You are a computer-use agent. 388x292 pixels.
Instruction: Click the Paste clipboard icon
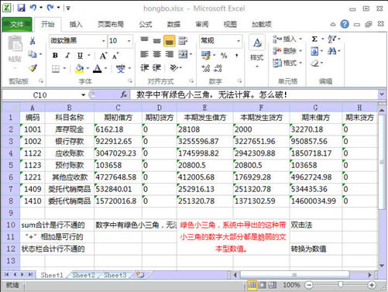point(15,43)
